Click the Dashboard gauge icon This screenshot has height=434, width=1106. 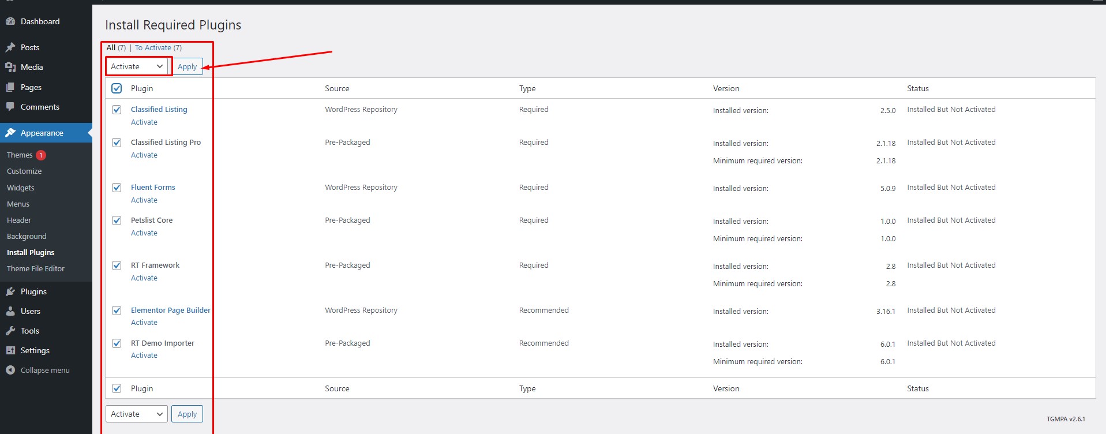[x=10, y=21]
